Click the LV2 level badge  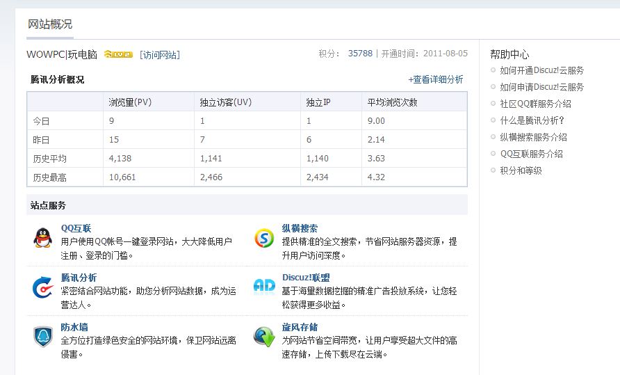(x=118, y=54)
